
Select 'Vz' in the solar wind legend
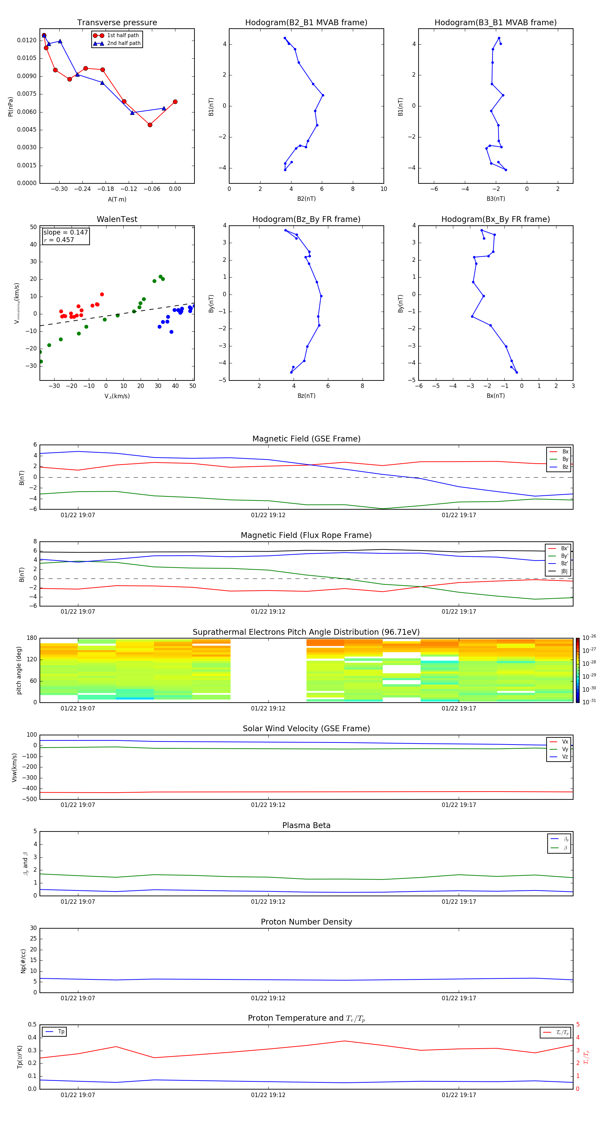pos(559,756)
